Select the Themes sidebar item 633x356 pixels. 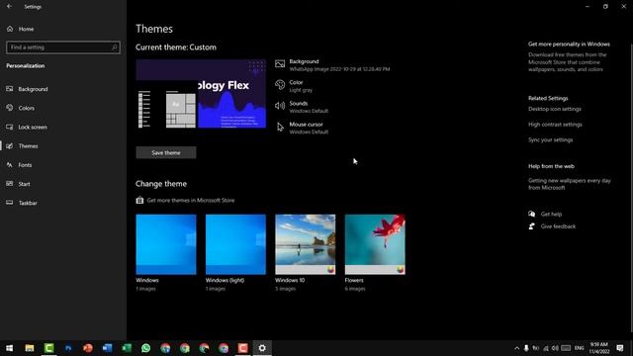(63, 145)
